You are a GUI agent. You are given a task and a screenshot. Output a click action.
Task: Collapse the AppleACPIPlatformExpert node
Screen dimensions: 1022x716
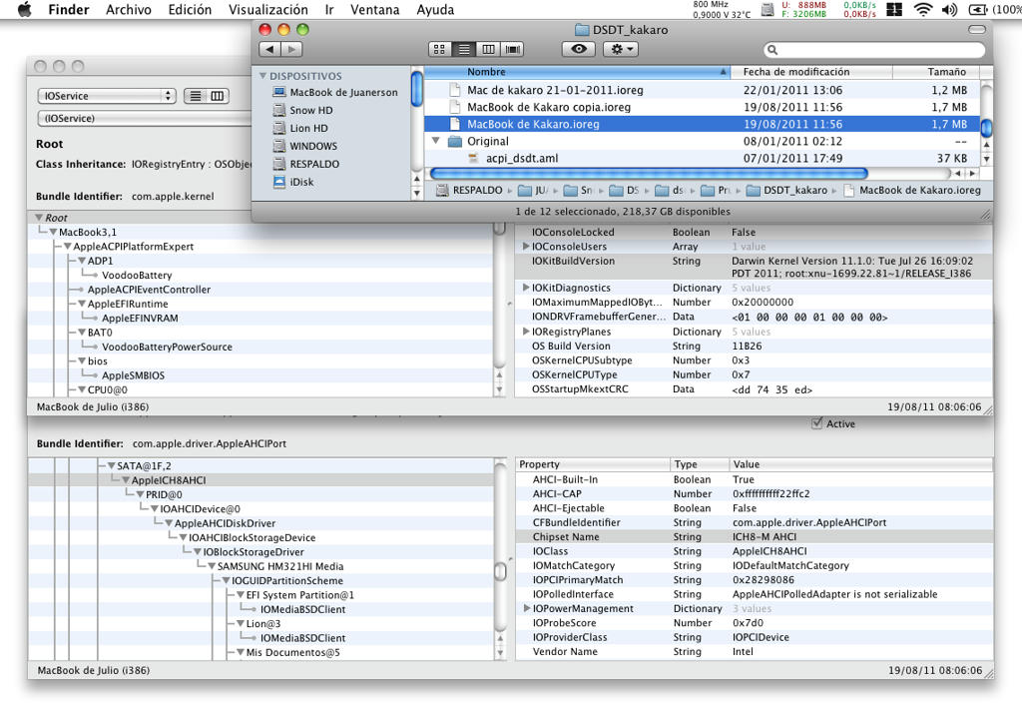coord(67,246)
